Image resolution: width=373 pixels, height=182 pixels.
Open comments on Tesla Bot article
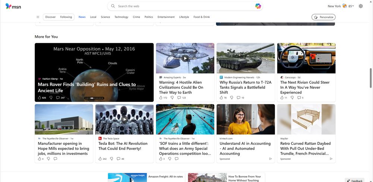pyautogui.click(x=120, y=159)
